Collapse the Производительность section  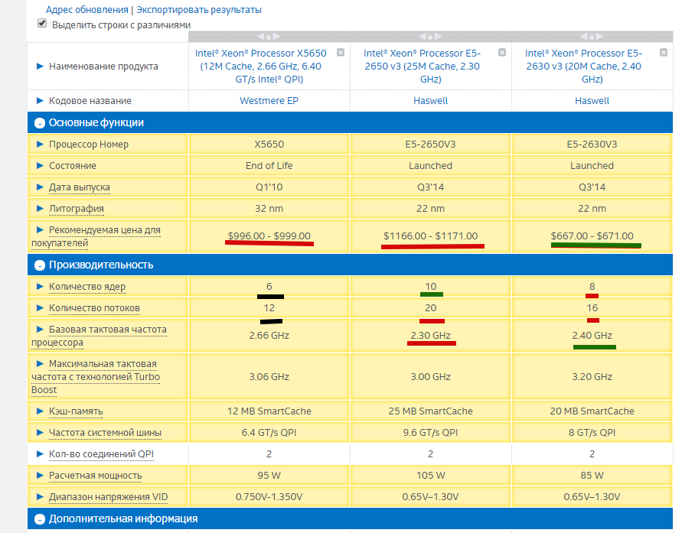(x=38, y=265)
